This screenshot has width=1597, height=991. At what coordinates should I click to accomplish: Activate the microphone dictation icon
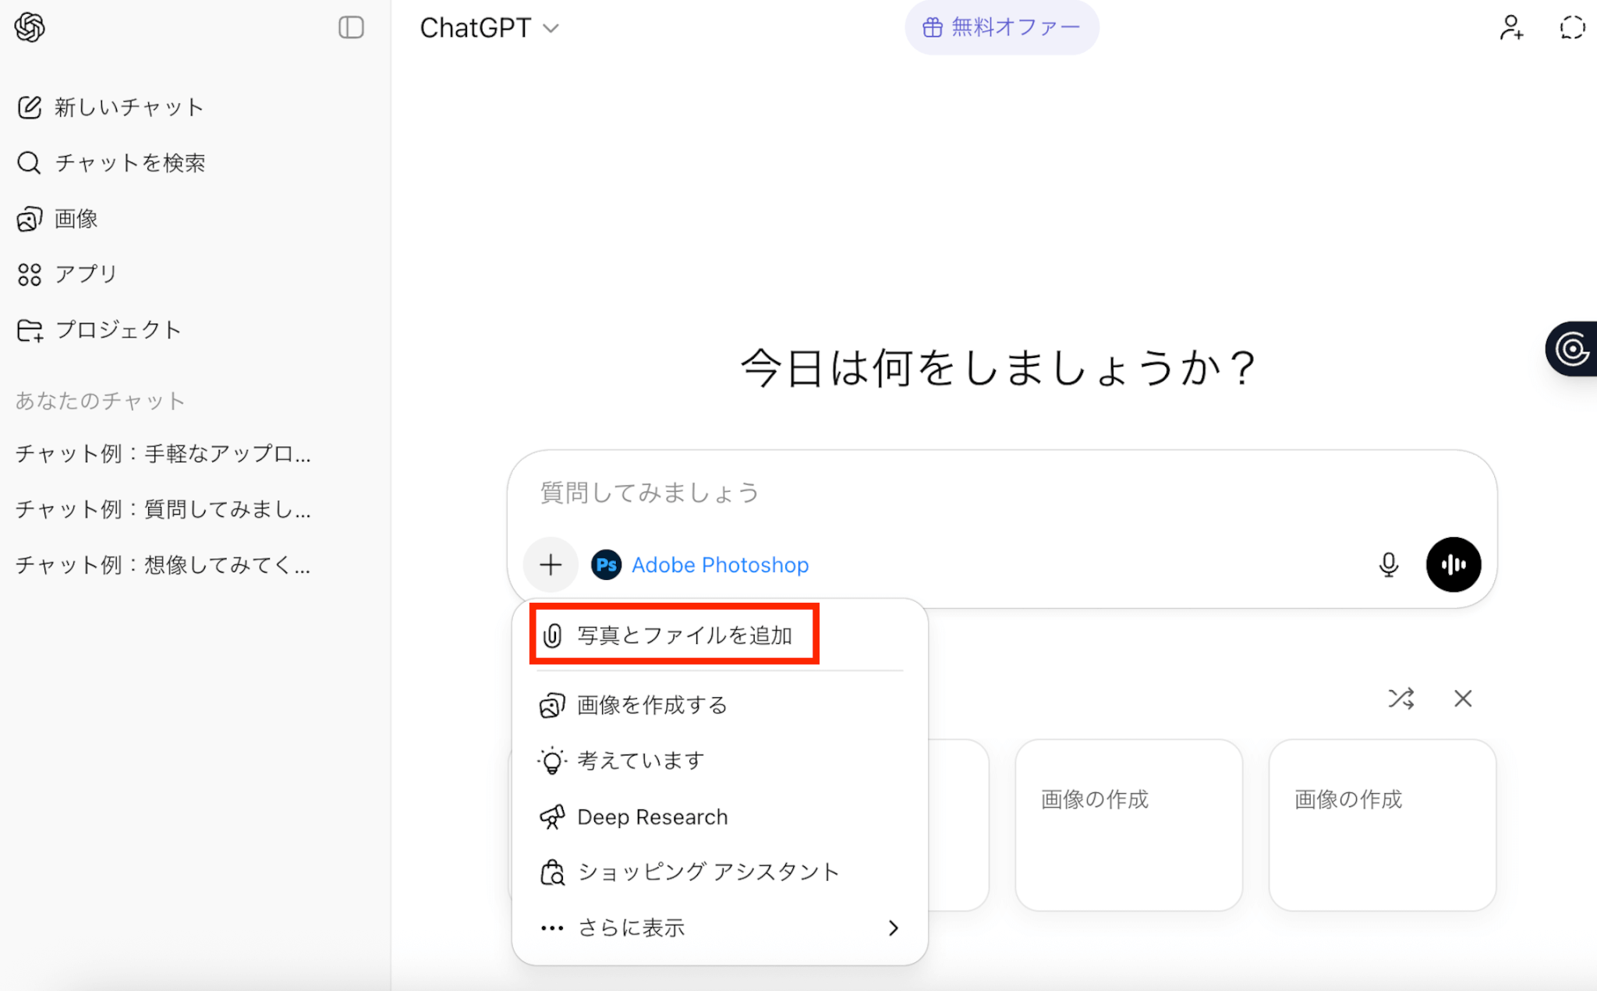click(1388, 565)
